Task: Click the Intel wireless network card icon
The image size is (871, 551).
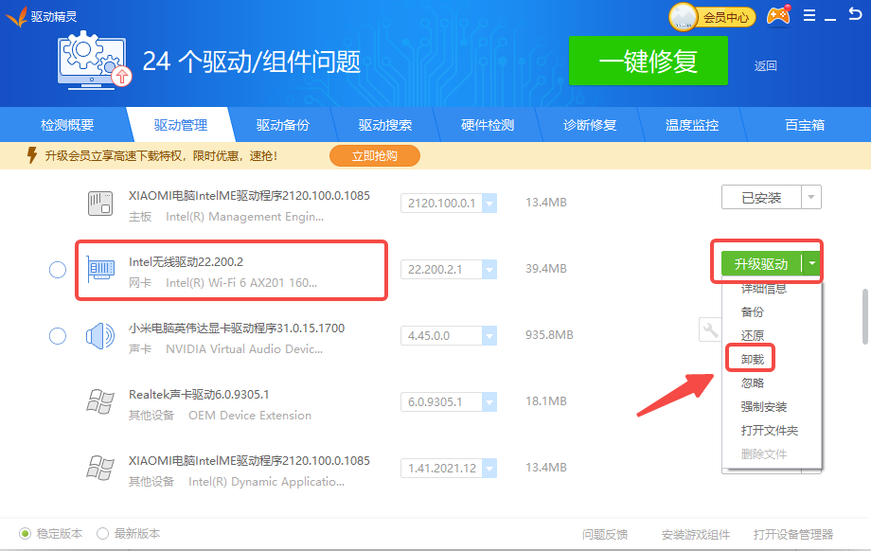Action: coord(101,269)
